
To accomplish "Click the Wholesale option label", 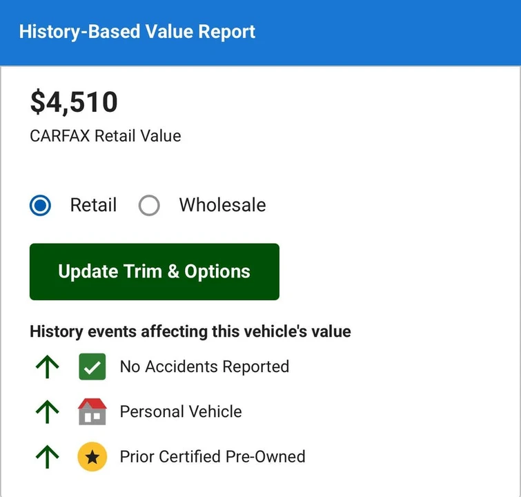I will [223, 205].
